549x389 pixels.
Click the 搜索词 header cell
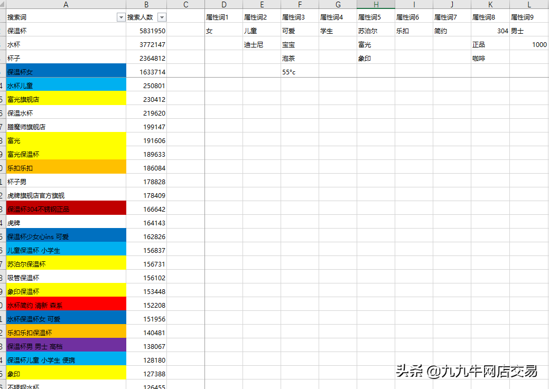coord(66,17)
